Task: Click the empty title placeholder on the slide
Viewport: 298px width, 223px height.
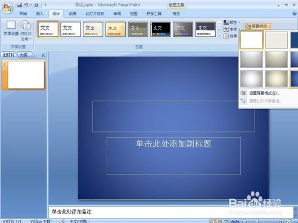Action: click(x=173, y=116)
